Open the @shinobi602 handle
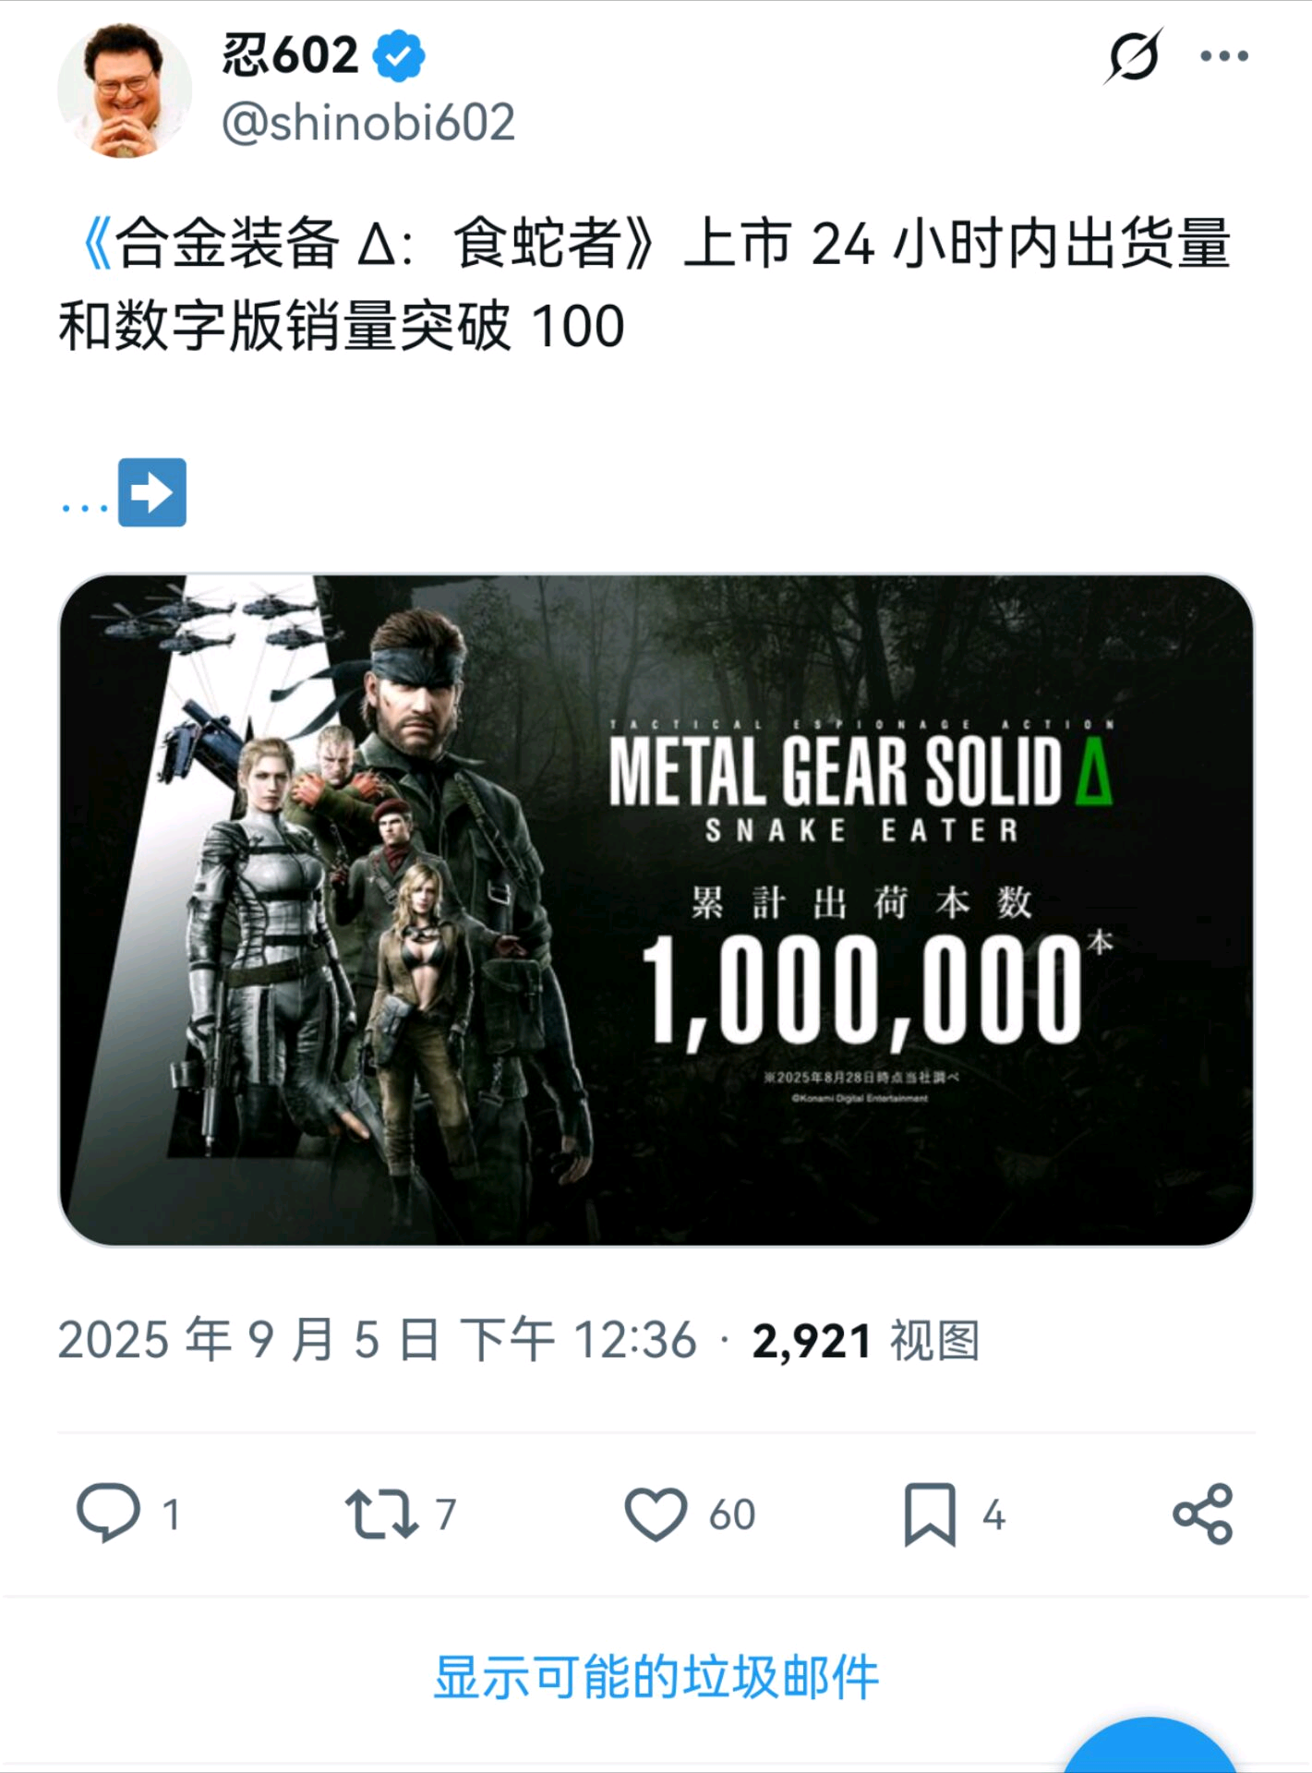The width and height of the screenshot is (1312, 1773). click(x=368, y=123)
